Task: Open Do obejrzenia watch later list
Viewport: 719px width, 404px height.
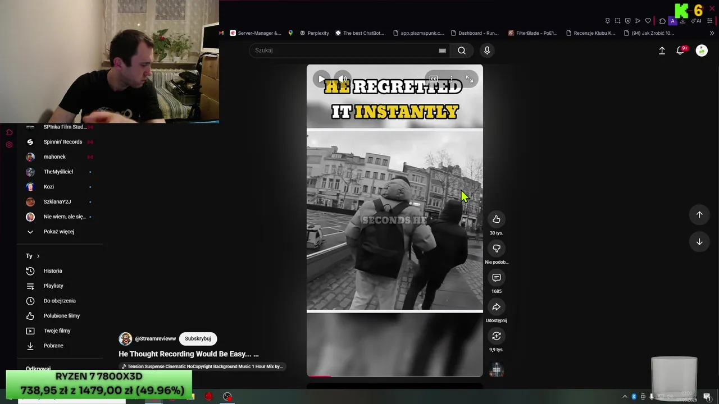Action: click(x=60, y=301)
